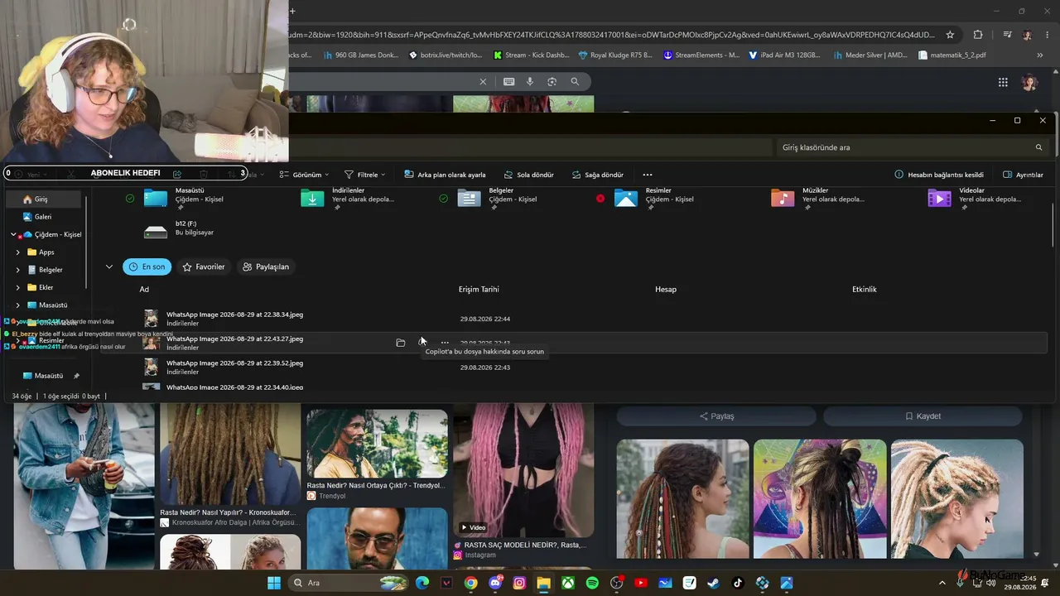
Task: Sort files by Erişim Tarihi column
Action: (x=479, y=290)
